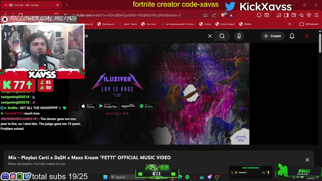Click the Amazon Music badge in video
This screenshot has width=322, height=181.
pyautogui.click(x=128, y=106)
